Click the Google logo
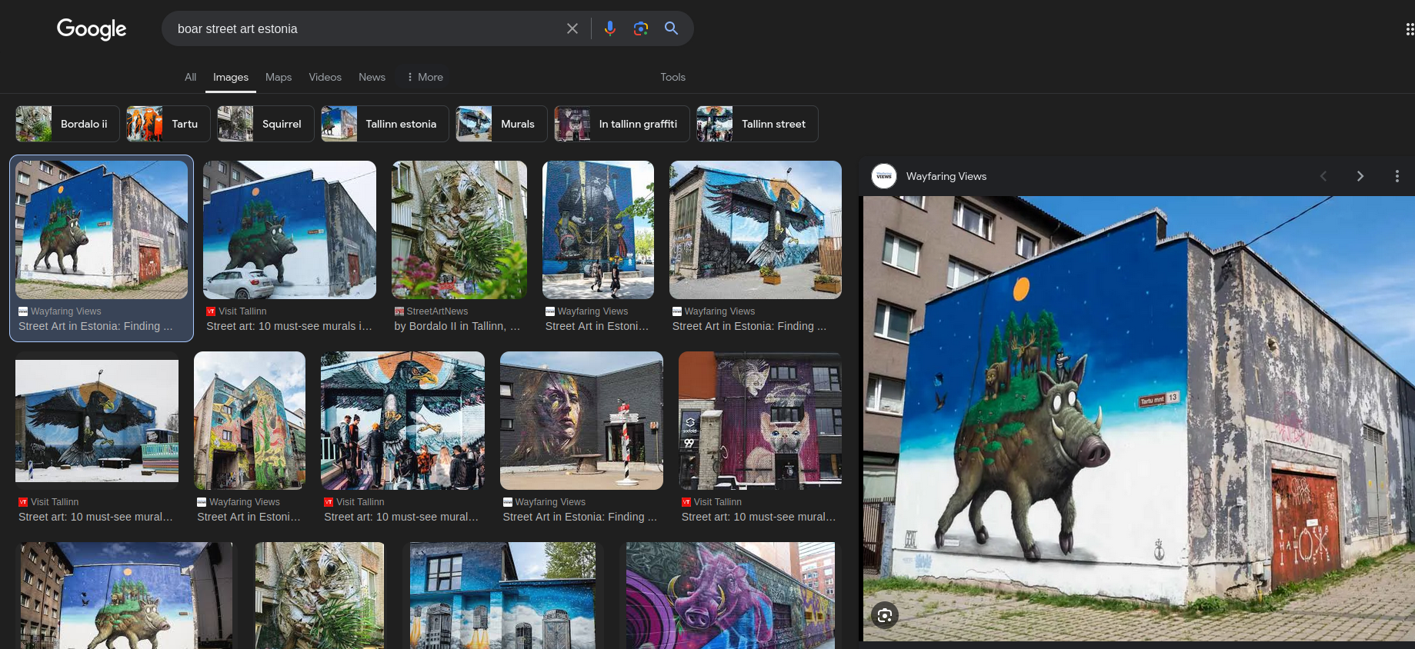The height and width of the screenshot is (649, 1415). click(92, 29)
